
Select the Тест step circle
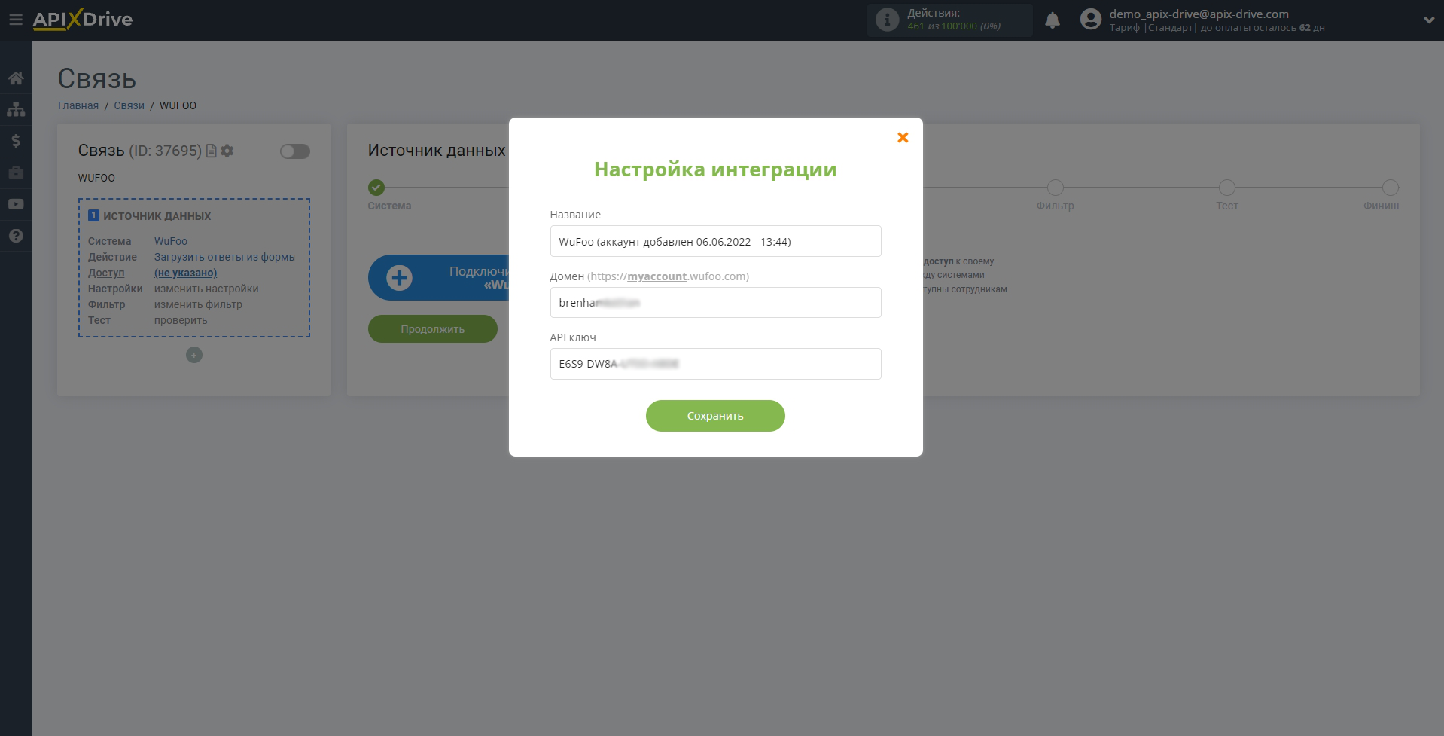[x=1227, y=188]
